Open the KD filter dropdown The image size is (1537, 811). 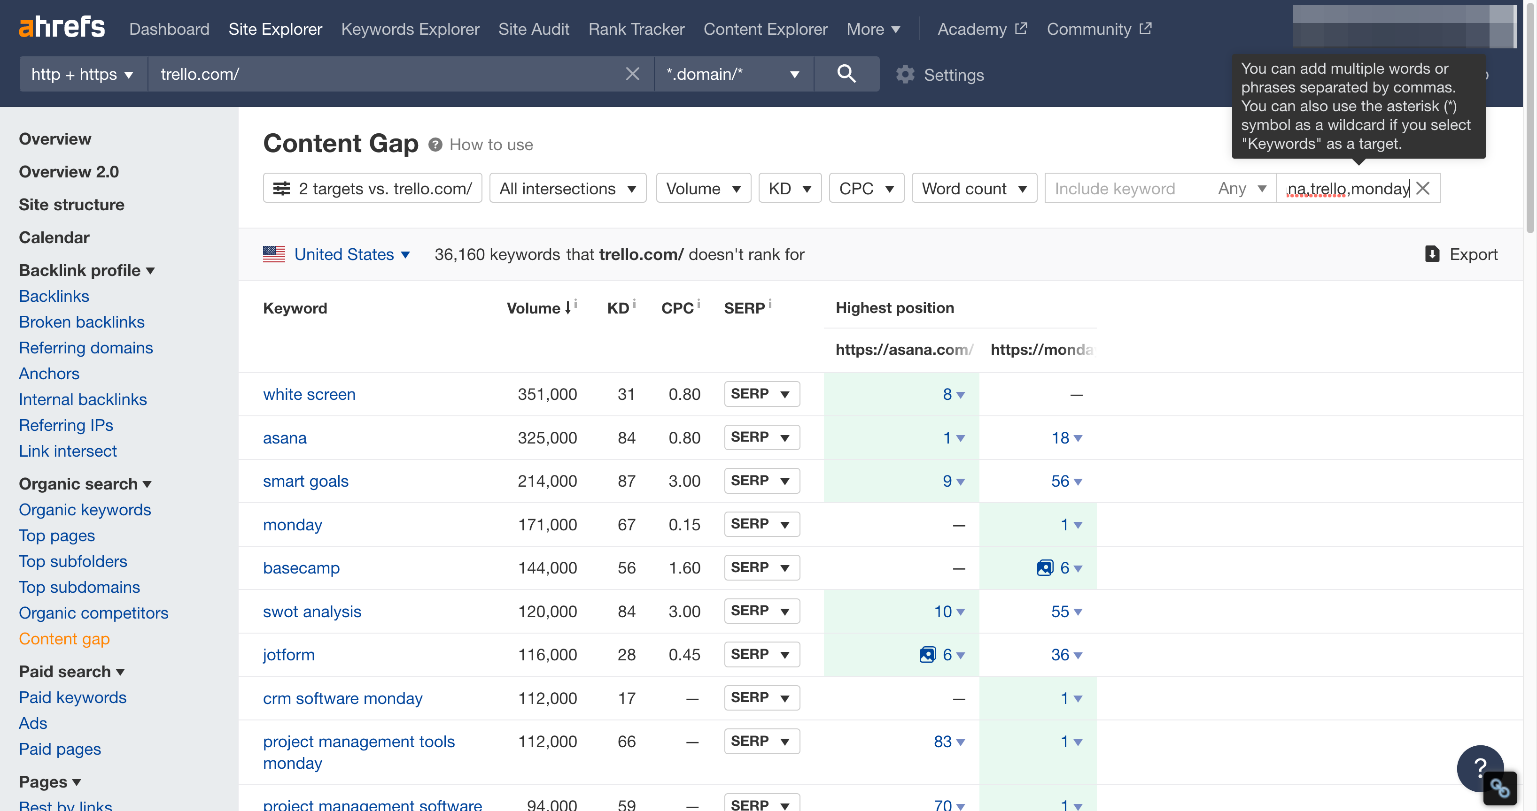coord(789,189)
